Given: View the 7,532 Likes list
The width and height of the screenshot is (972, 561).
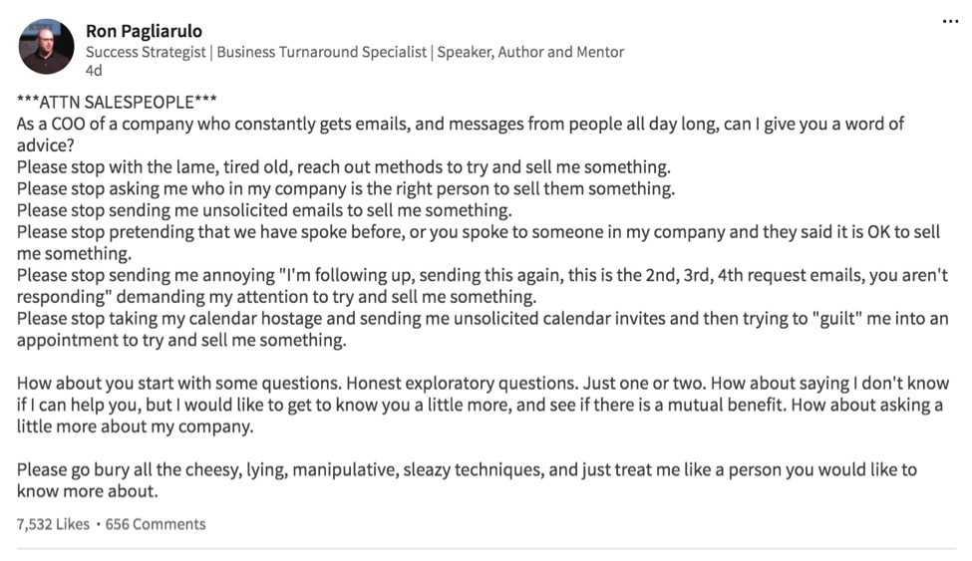Looking at the screenshot, I should (x=53, y=524).
